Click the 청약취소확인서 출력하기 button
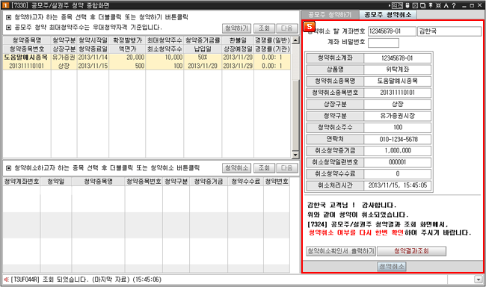This screenshot has height=287, width=486. point(341,251)
